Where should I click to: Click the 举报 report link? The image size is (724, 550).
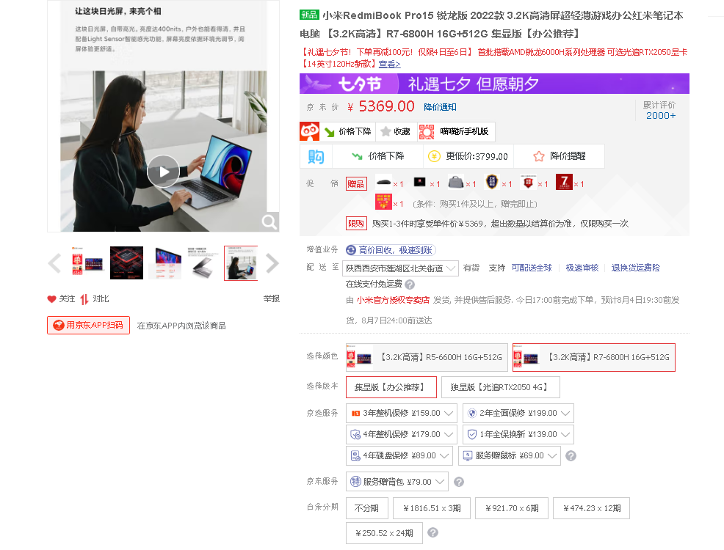tap(272, 298)
